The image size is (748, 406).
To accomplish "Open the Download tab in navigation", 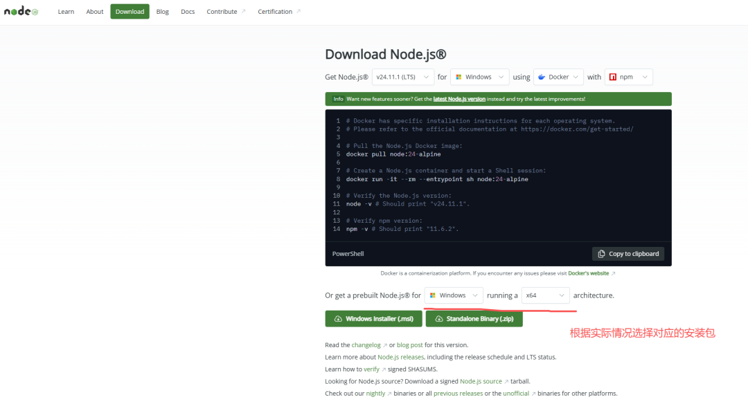I will pos(130,12).
